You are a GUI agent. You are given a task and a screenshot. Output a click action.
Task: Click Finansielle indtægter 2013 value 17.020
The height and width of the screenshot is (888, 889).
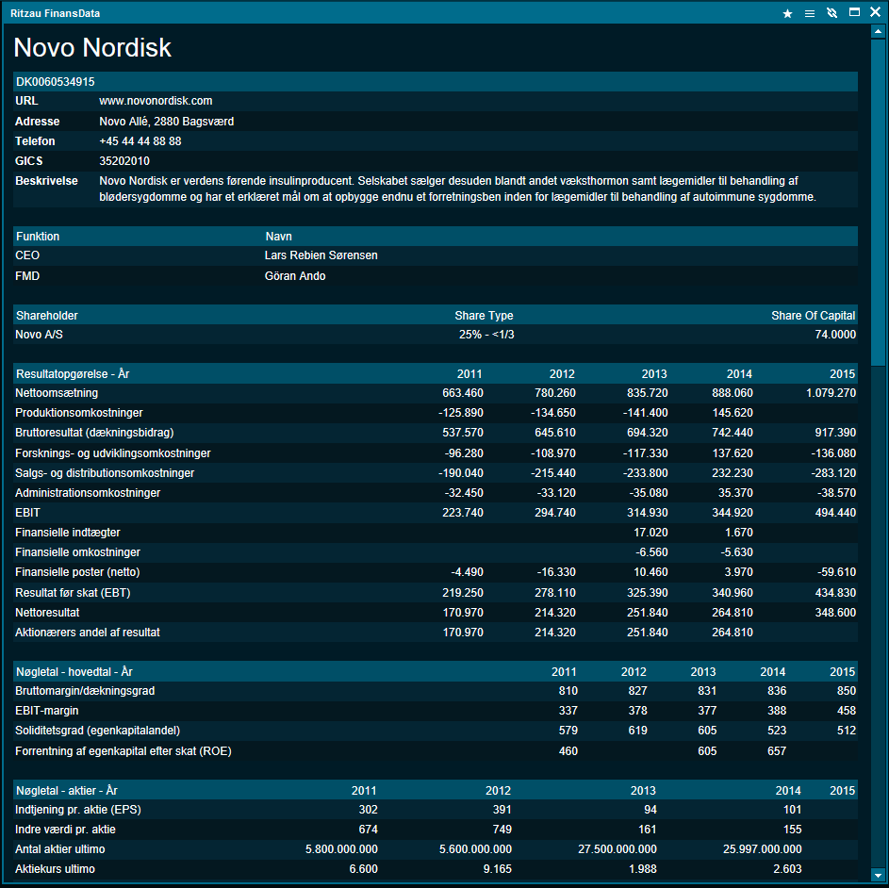(650, 533)
